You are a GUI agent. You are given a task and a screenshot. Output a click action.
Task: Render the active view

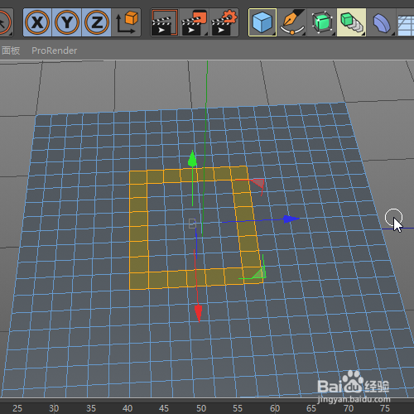click(x=165, y=22)
